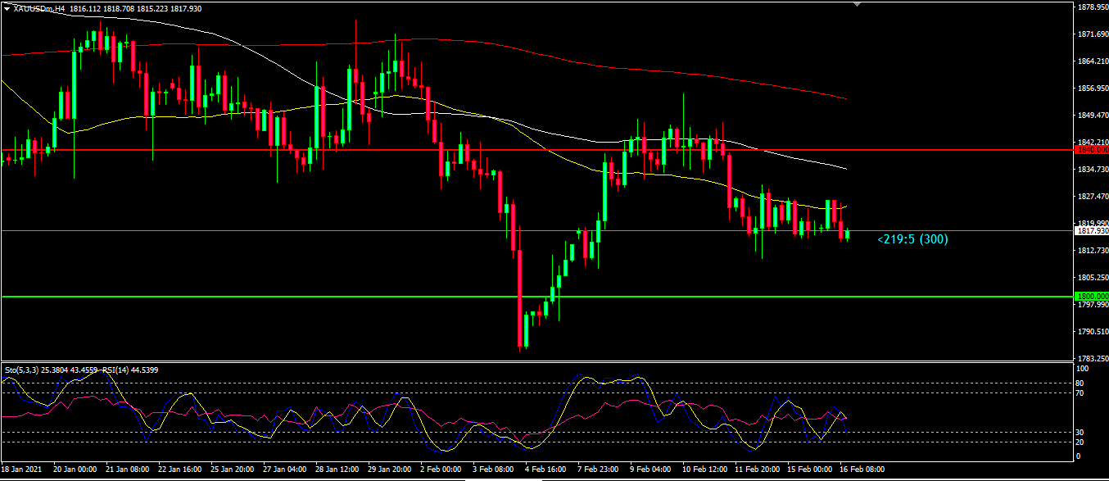Viewport: 1109px width, 481px height.
Task: Click the 1878.950 price scale label
Action: pos(1092,7)
